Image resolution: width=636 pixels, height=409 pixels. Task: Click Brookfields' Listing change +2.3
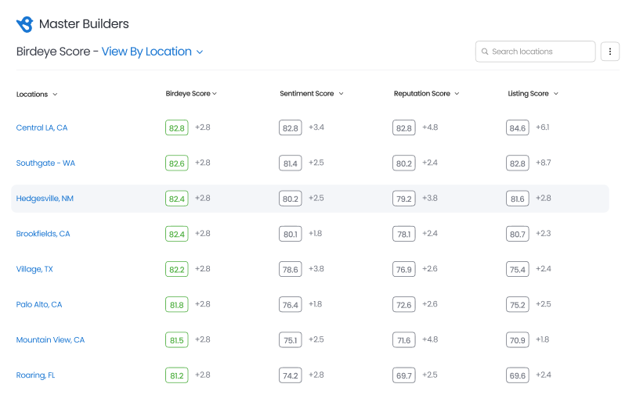(x=544, y=233)
